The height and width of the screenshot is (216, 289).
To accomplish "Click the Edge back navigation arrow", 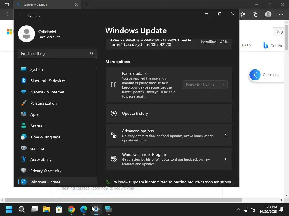I will coord(8,14).
